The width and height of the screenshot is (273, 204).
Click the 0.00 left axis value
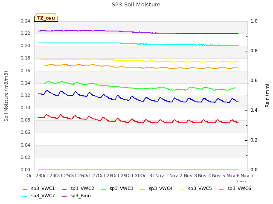click(26, 170)
